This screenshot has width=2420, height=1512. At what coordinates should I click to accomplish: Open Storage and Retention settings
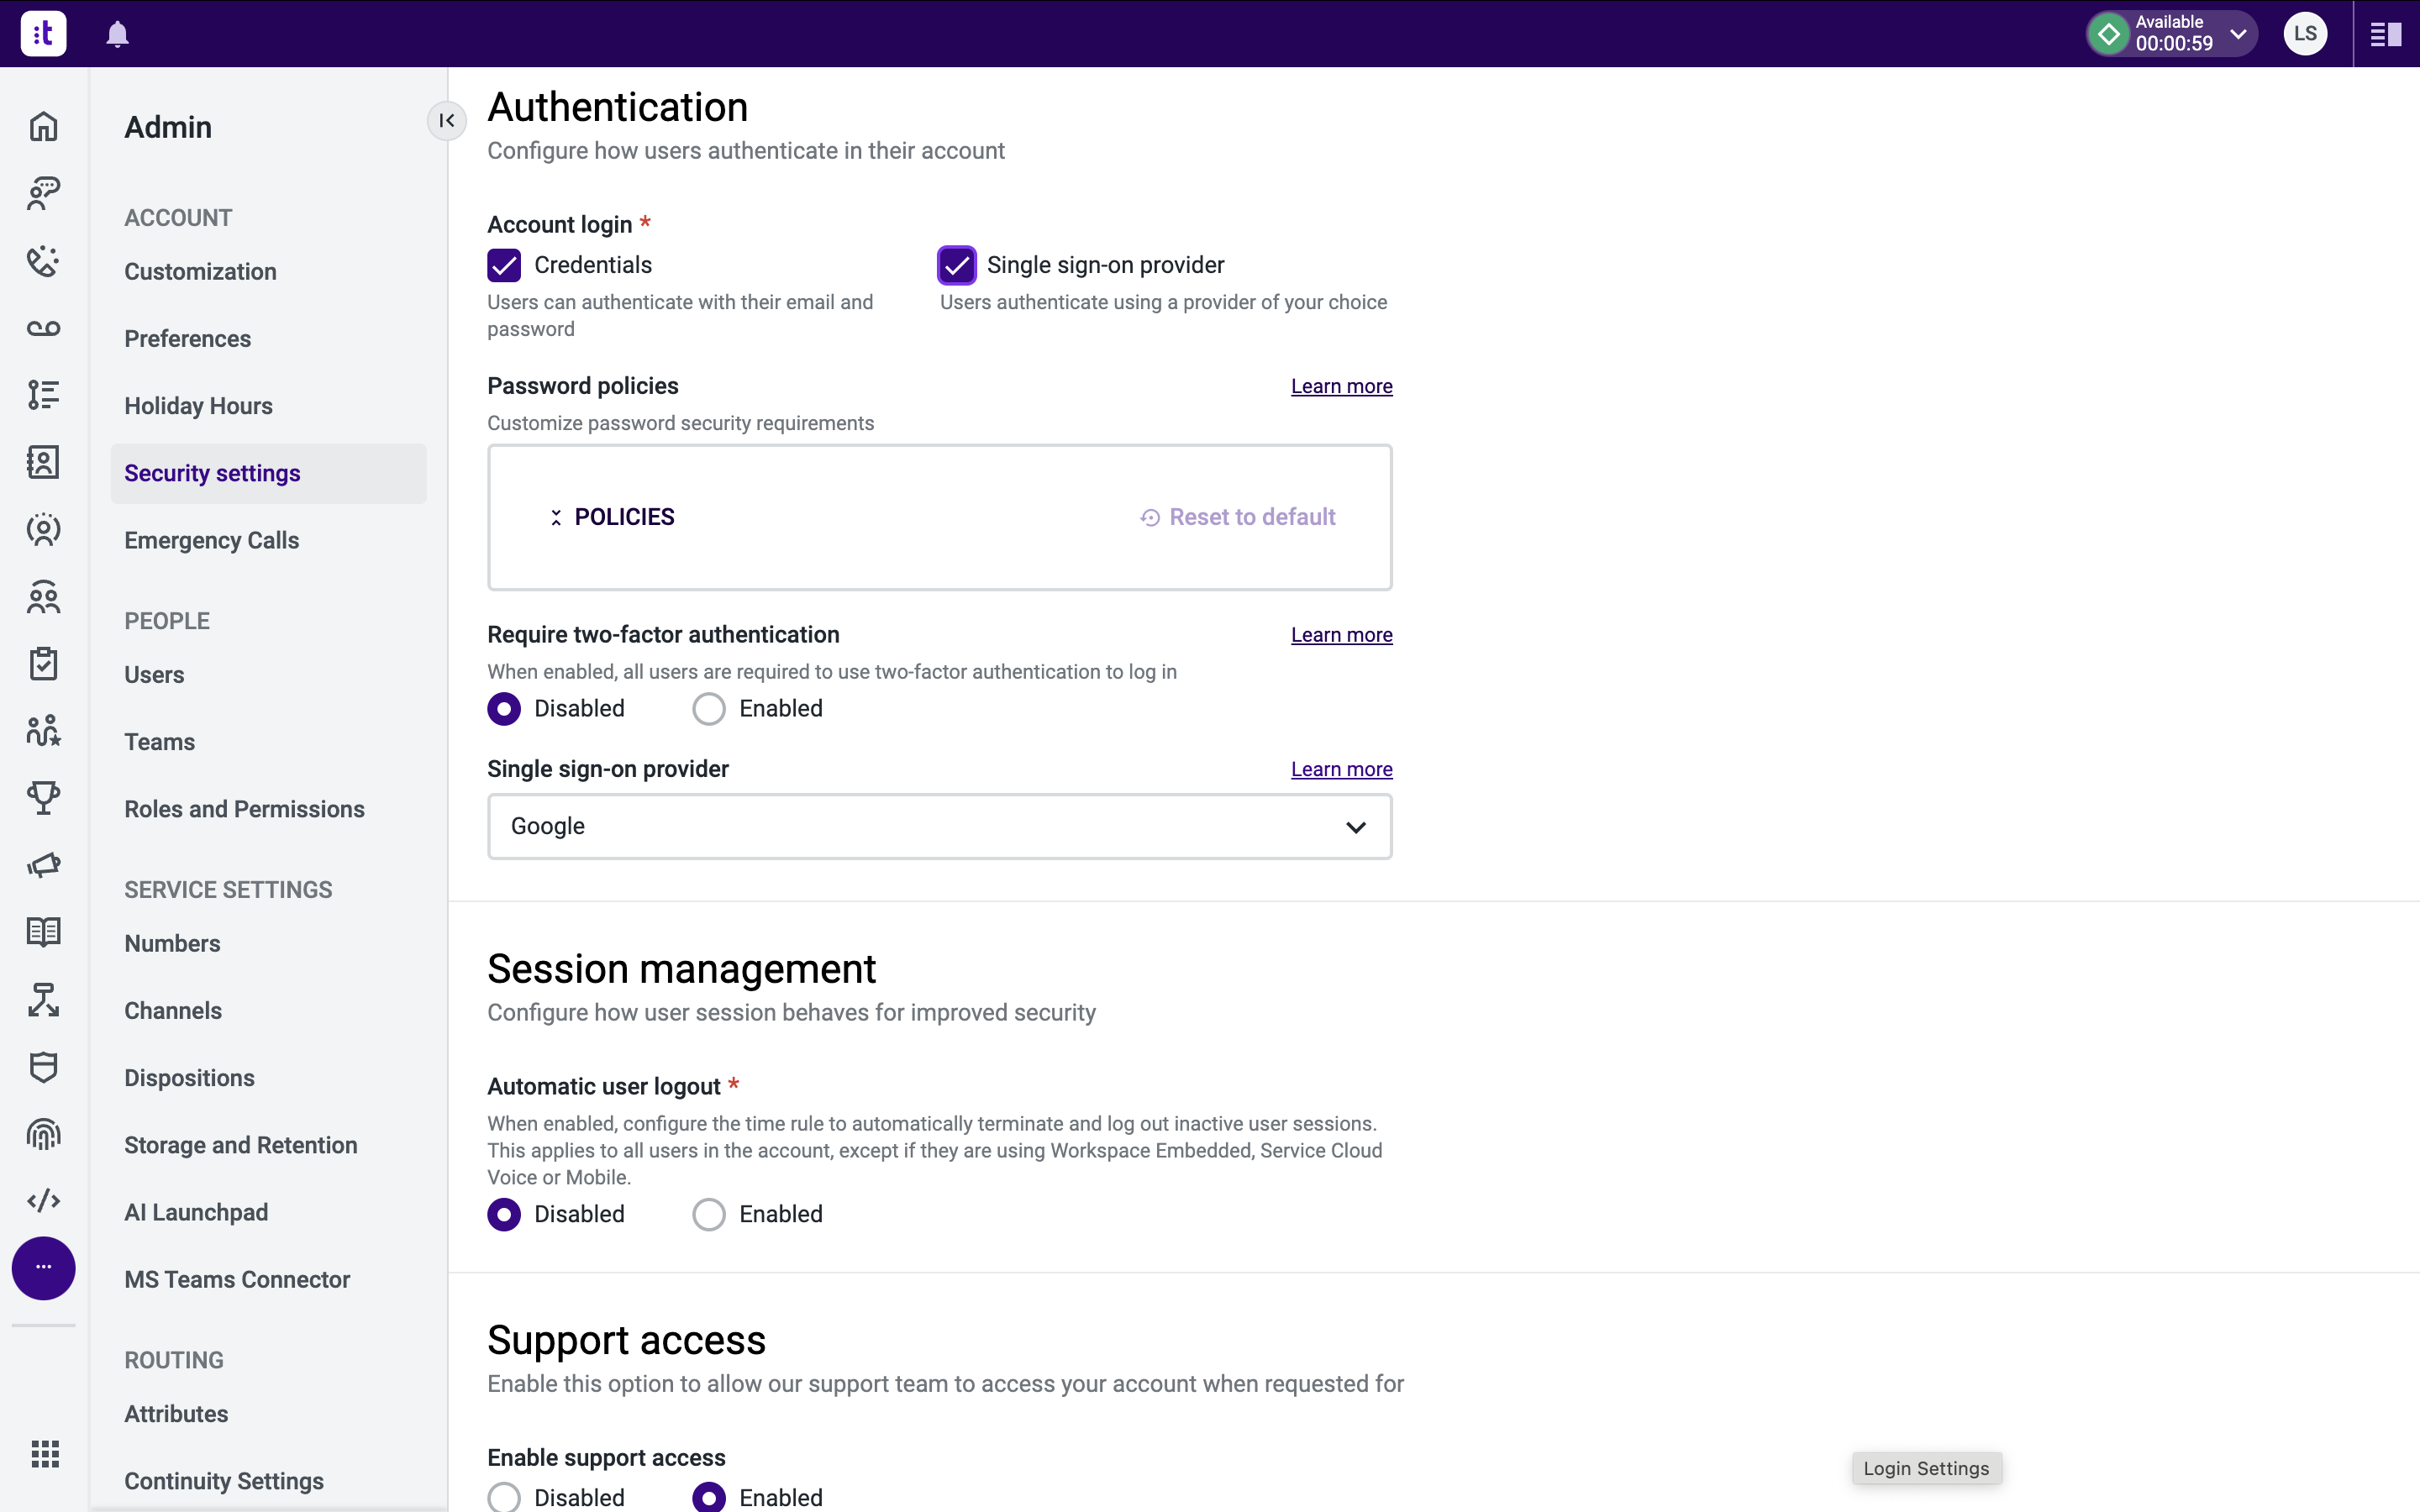[x=240, y=1145]
